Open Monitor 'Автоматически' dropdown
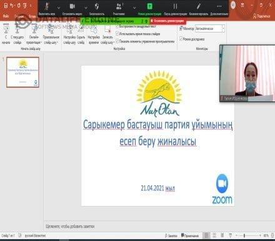 [210, 29]
